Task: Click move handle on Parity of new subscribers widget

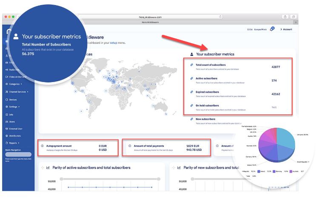Action: coord(174,168)
